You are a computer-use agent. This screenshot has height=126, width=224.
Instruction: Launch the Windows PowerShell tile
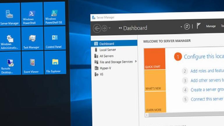tap(32, 14)
